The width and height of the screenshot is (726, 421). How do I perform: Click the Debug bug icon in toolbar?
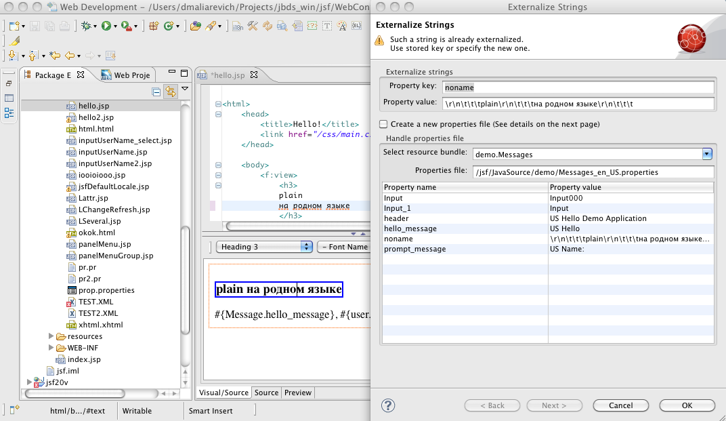click(85, 26)
